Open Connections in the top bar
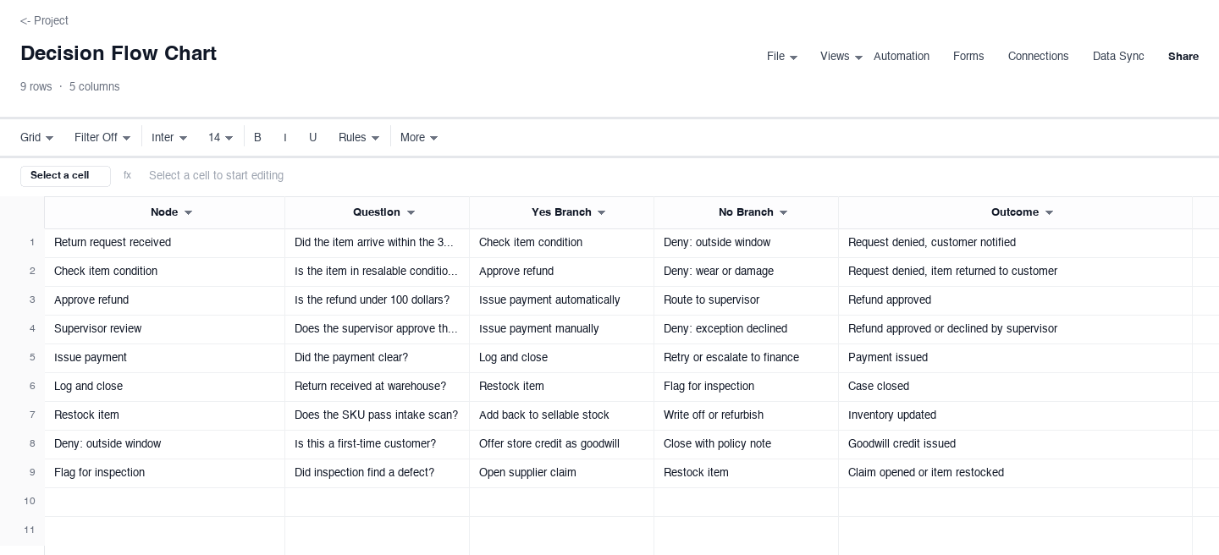 1038,57
